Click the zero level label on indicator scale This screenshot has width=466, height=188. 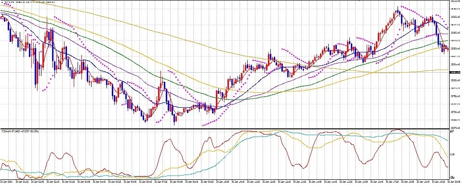point(453,154)
